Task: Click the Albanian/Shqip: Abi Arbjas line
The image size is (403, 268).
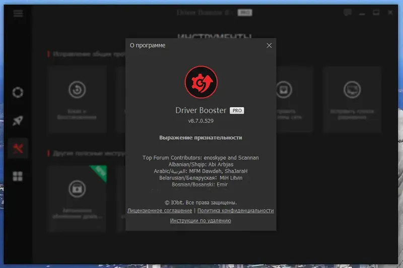Action: pyautogui.click(x=200, y=164)
